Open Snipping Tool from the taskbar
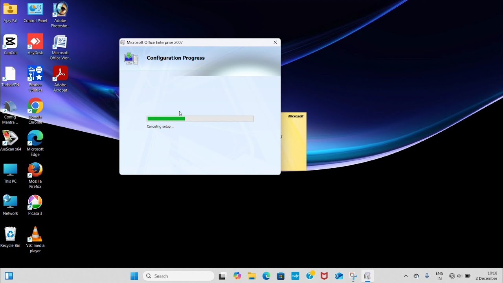This screenshot has height=283, width=503. tap(353, 276)
